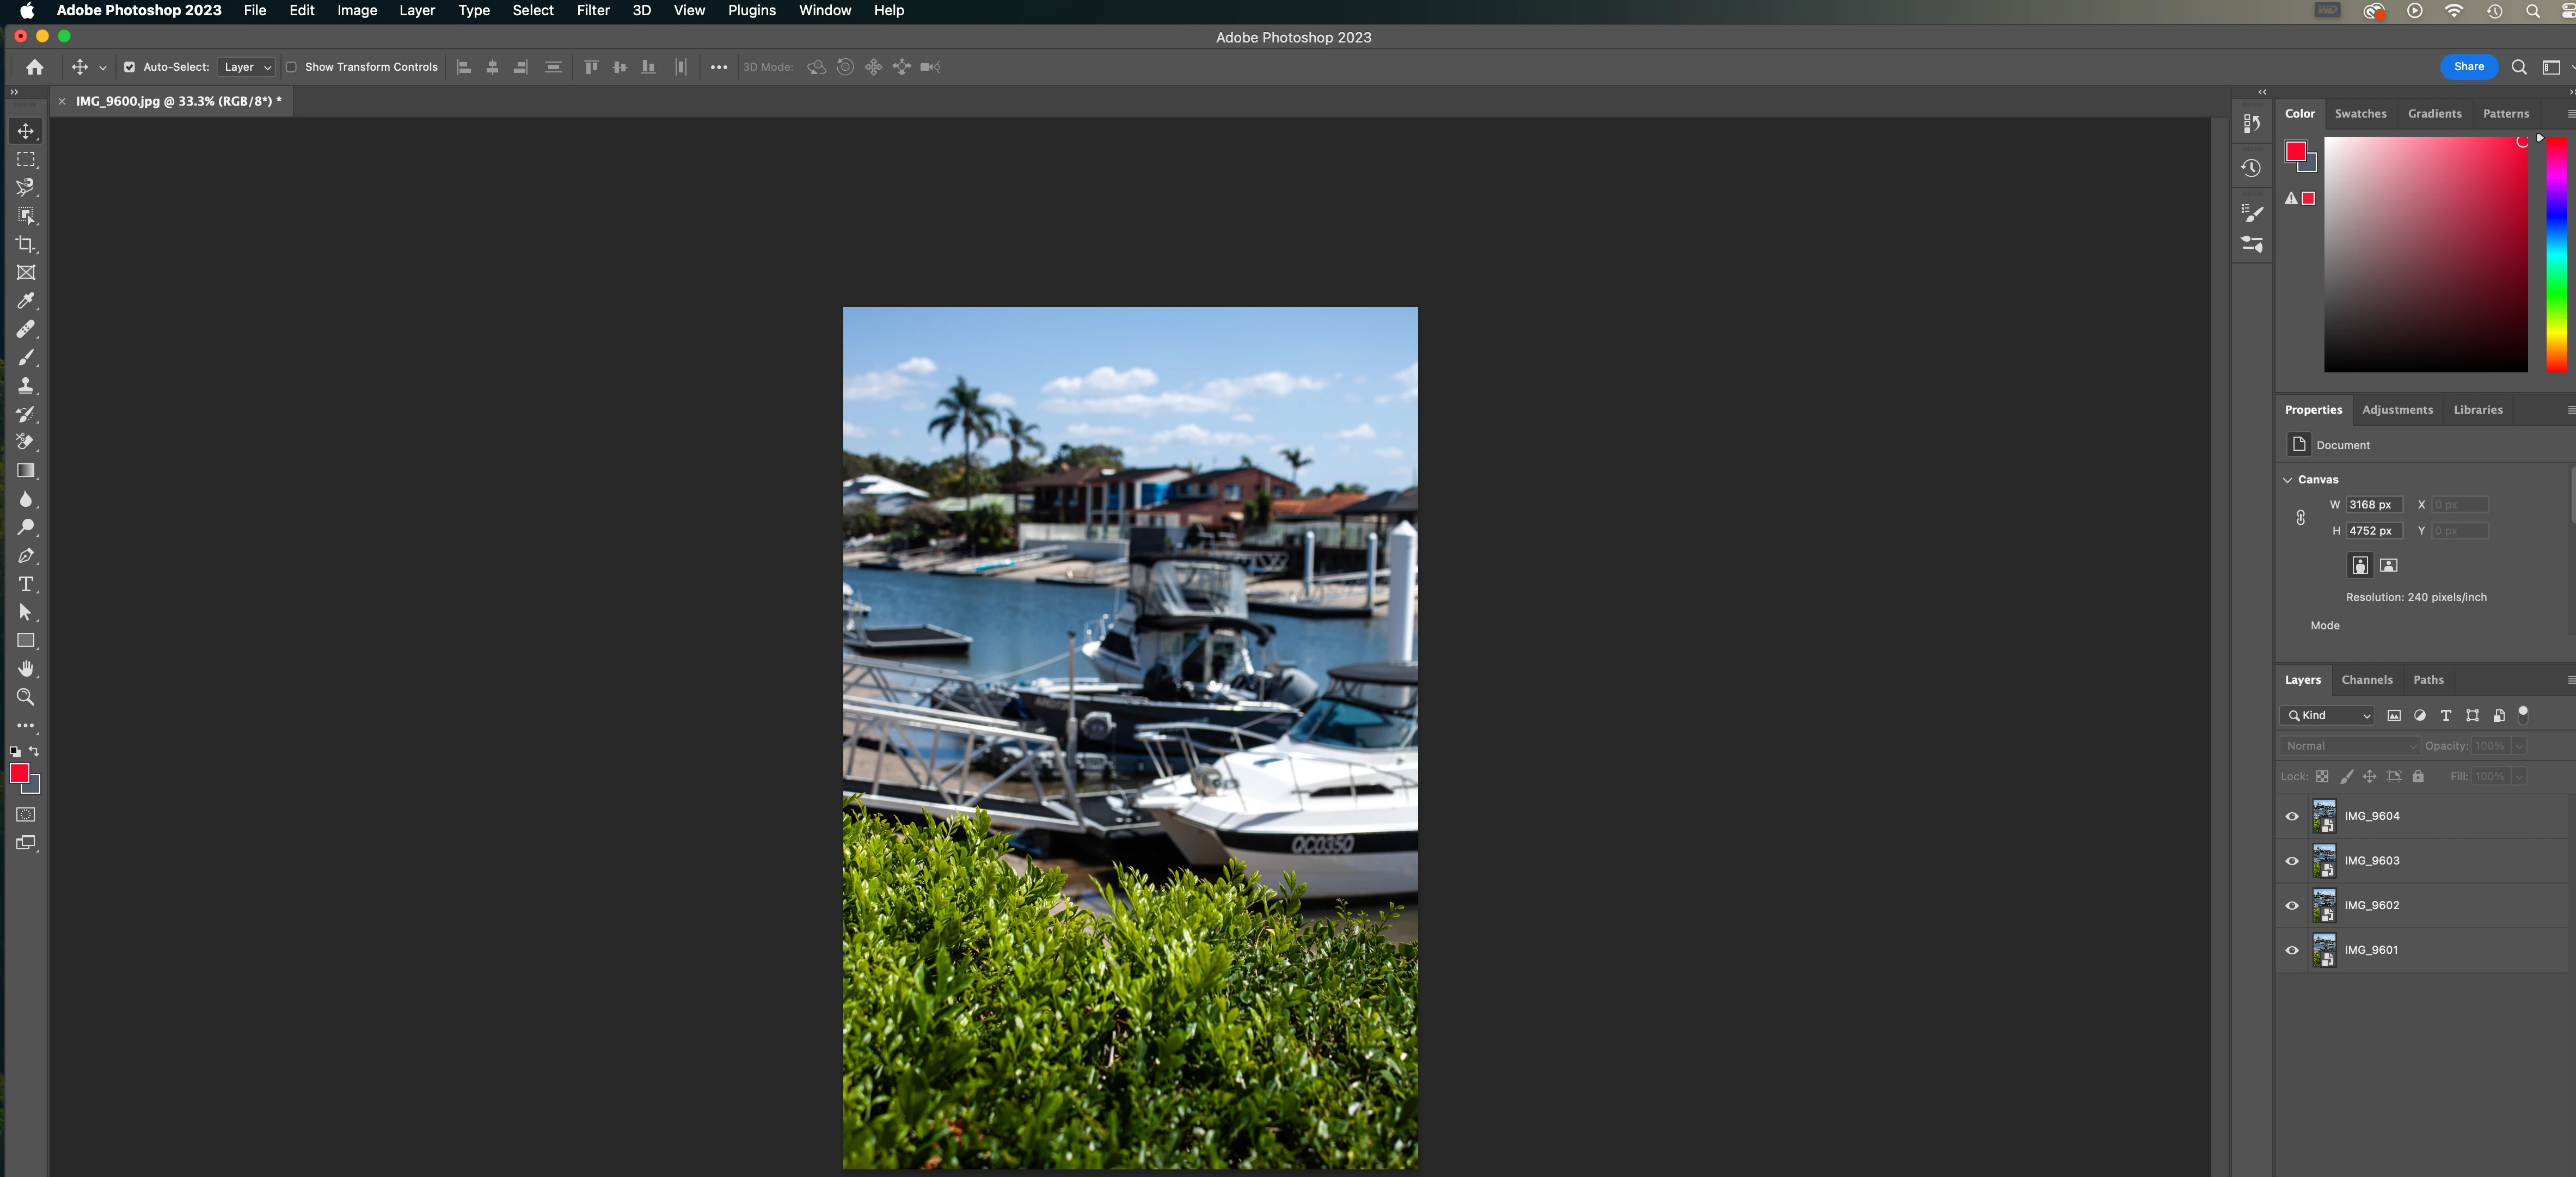Image resolution: width=2576 pixels, height=1177 pixels.
Task: Select the Hand tool
Action: (26, 669)
